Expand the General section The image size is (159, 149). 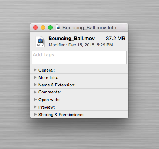35,70
